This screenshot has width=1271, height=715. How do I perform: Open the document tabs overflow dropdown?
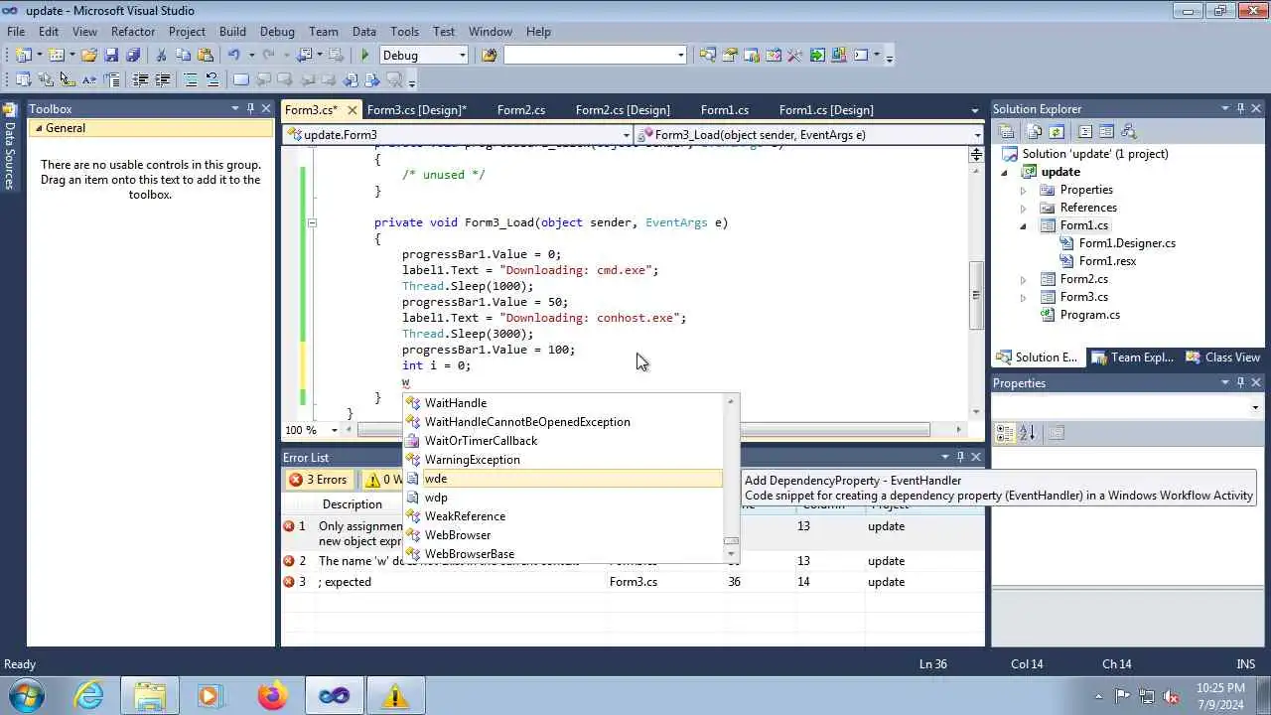tap(975, 110)
